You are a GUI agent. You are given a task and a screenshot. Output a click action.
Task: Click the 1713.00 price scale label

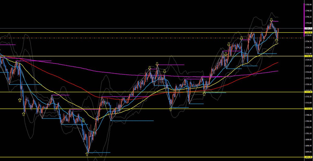click(309, 103)
